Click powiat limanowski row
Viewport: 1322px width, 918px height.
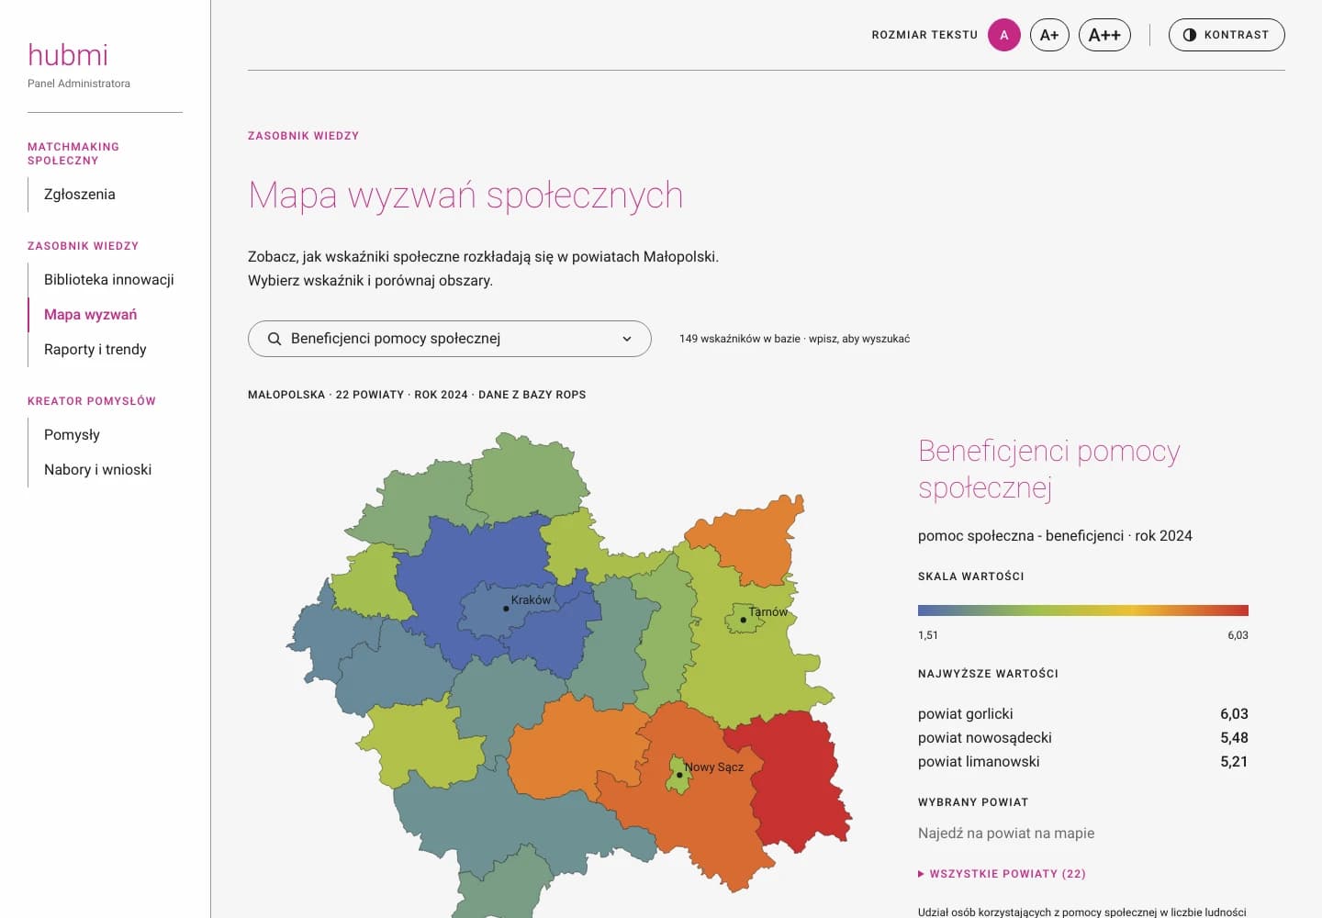coord(1083,762)
